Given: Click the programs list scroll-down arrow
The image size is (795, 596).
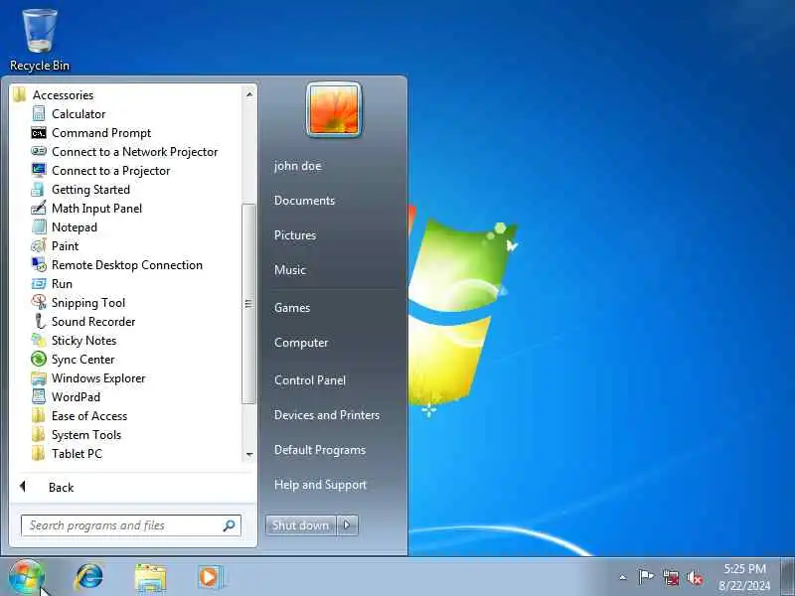Looking at the screenshot, I should (249, 455).
